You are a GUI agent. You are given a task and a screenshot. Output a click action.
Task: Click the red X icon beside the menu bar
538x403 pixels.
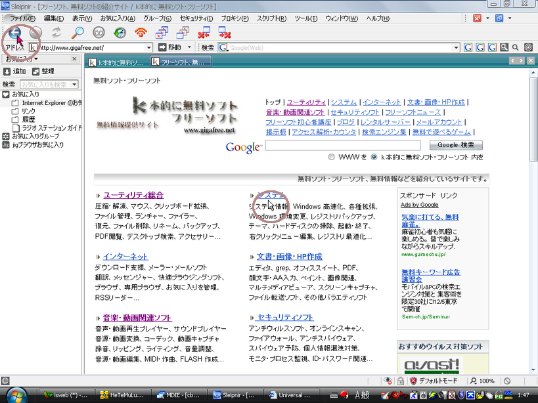[477, 18]
